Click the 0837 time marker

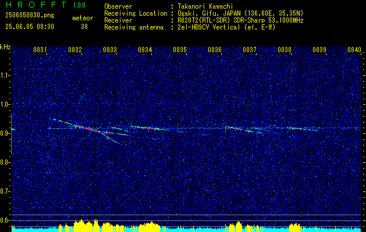click(x=250, y=50)
